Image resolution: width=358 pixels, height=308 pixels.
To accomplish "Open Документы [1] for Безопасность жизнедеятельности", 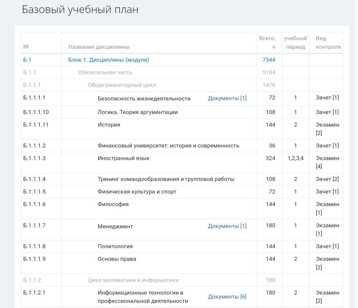I will coord(227,98).
